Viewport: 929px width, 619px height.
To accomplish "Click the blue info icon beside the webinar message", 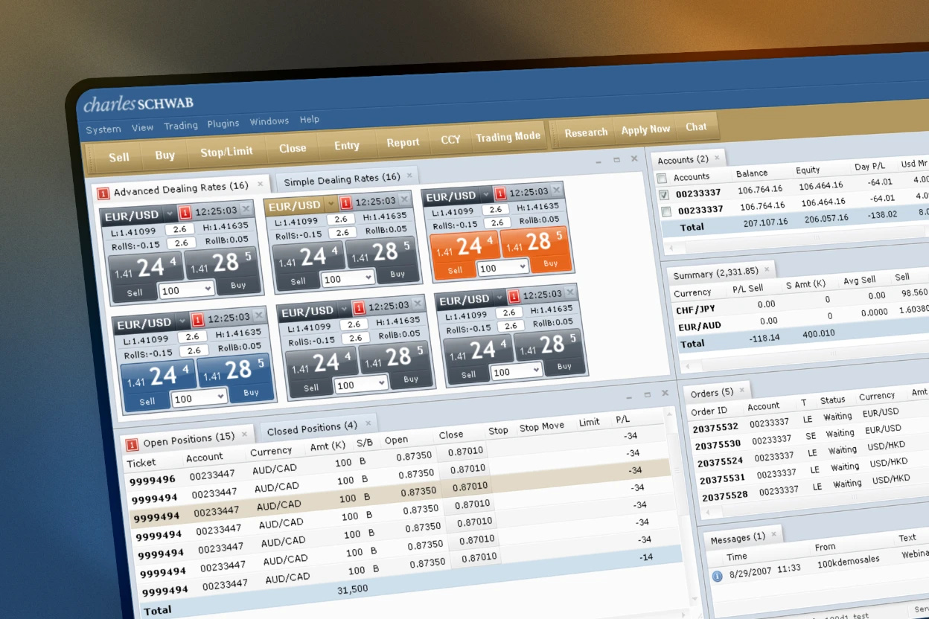I will [x=717, y=575].
